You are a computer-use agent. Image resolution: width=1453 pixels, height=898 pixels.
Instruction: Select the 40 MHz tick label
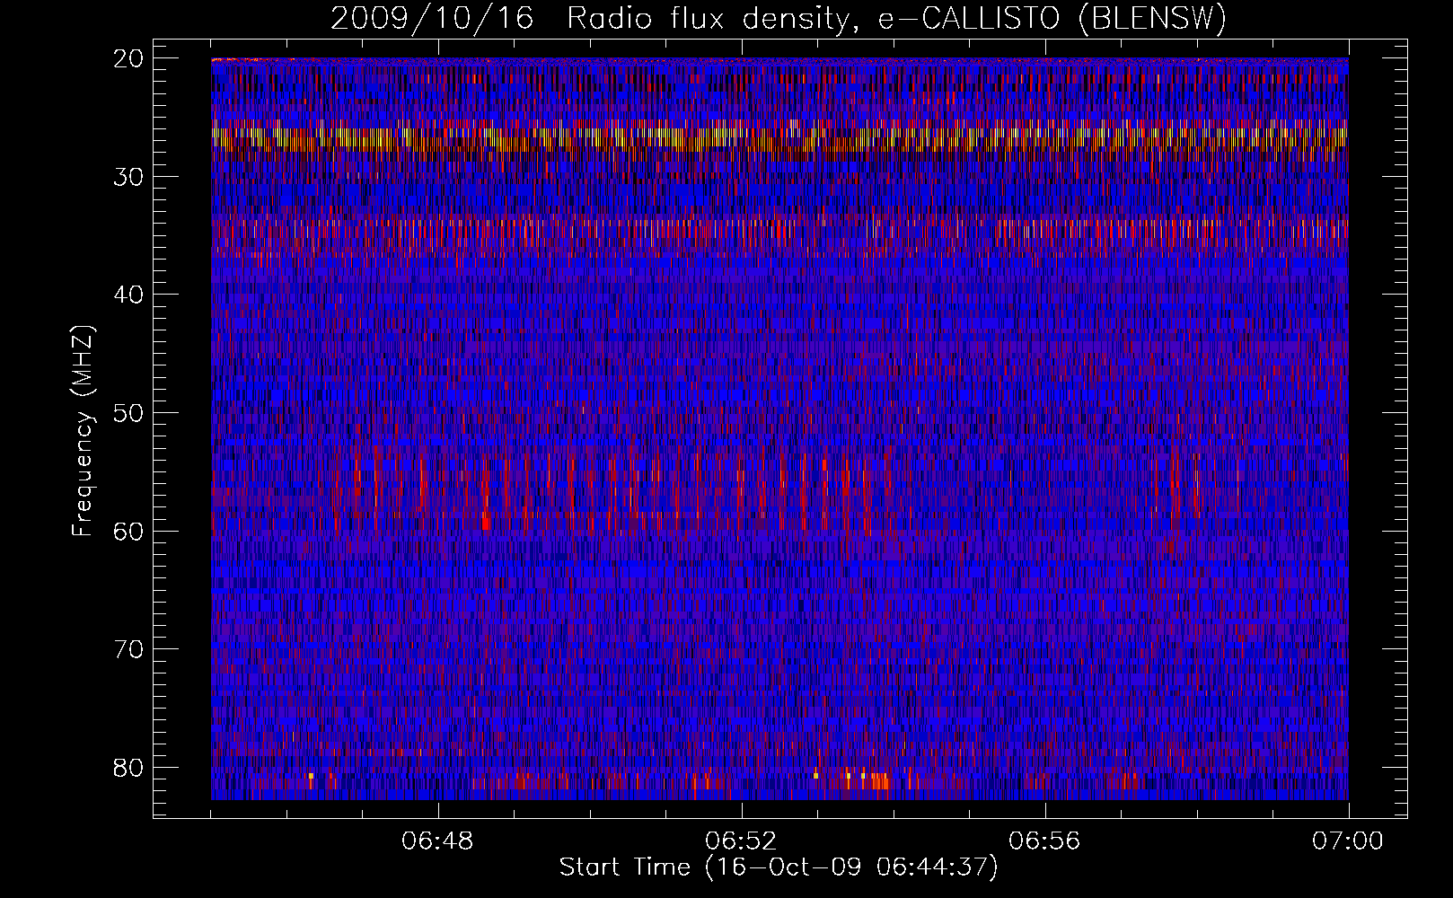coord(129,295)
